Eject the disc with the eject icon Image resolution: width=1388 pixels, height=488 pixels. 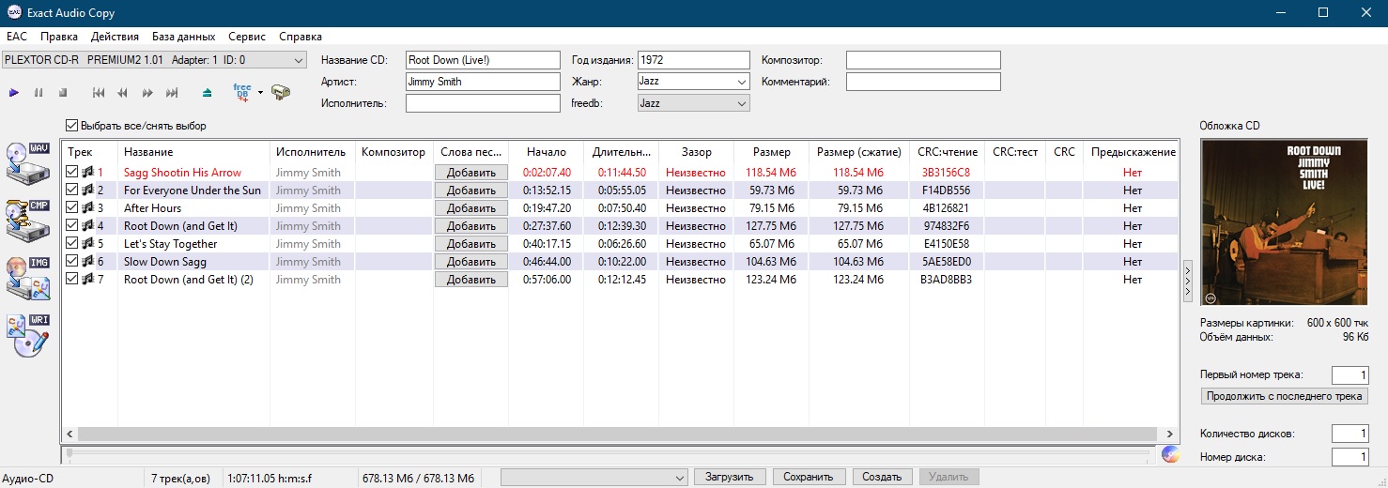point(208,93)
